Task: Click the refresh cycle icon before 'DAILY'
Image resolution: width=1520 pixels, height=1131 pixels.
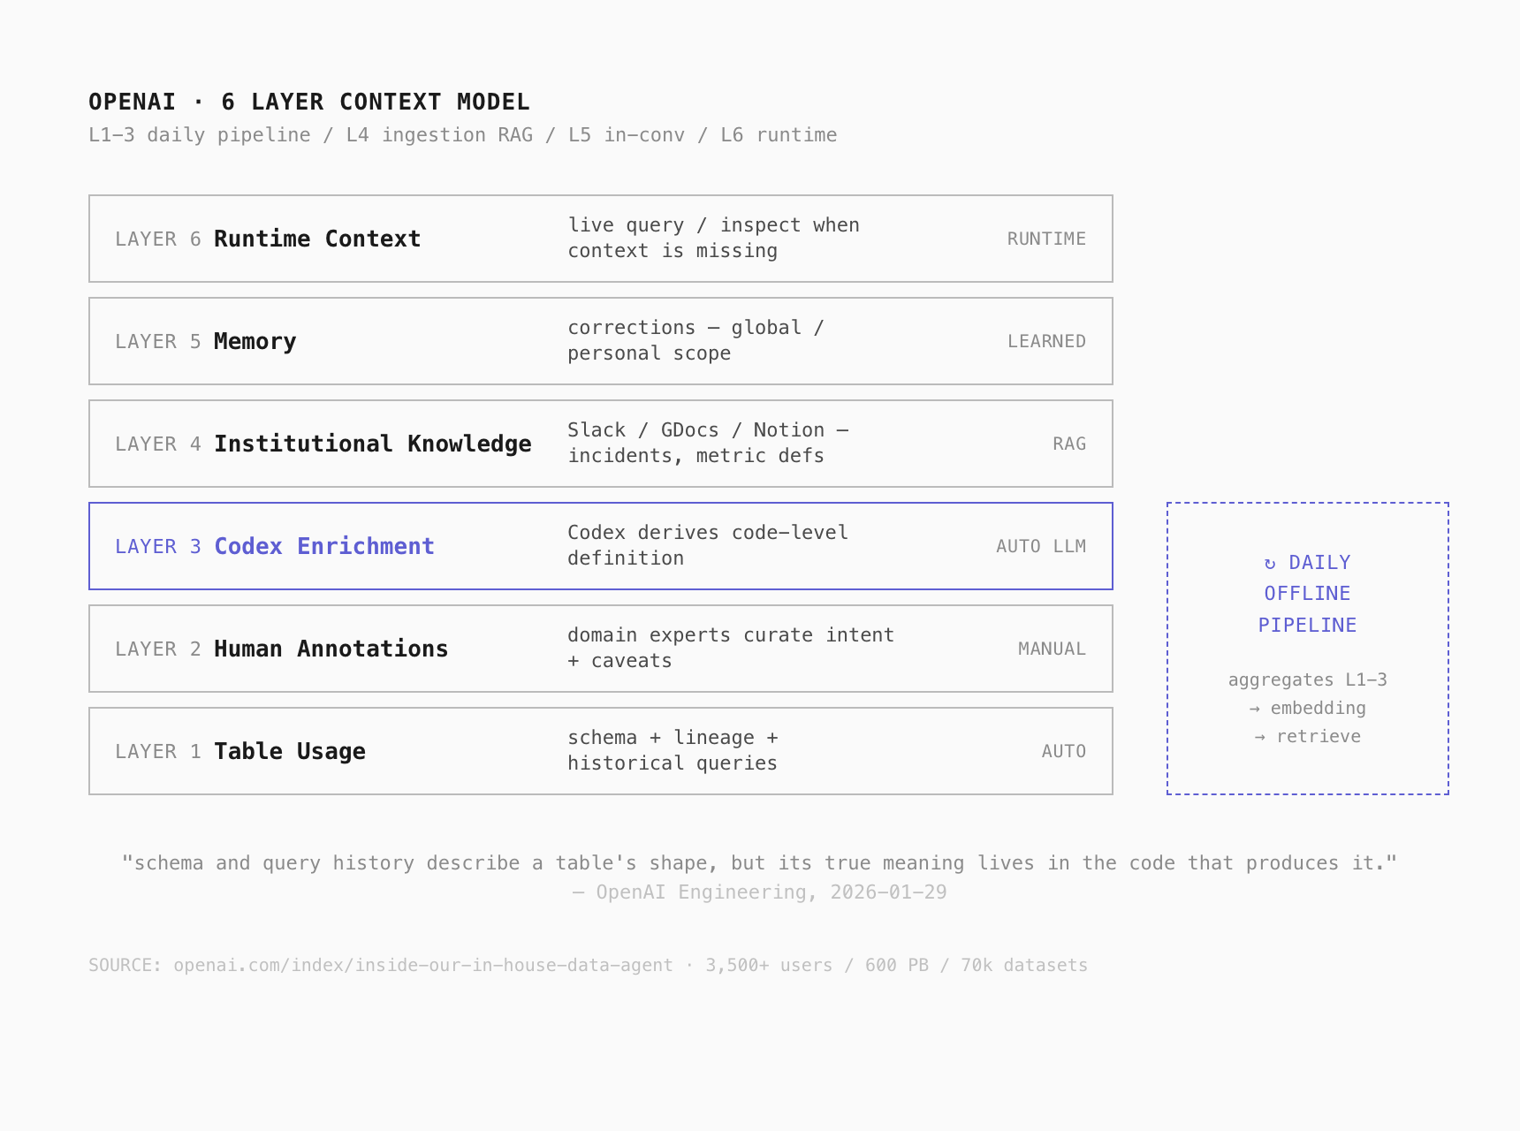Action: point(1270,564)
